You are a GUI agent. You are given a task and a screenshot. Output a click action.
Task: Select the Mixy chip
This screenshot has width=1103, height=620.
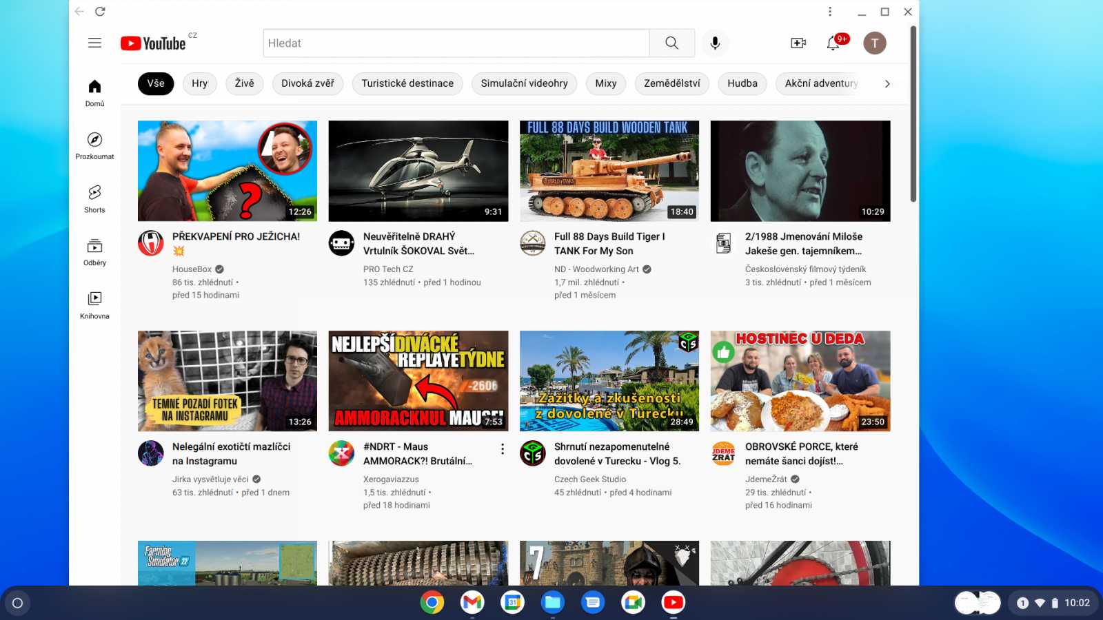pos(606,83)
